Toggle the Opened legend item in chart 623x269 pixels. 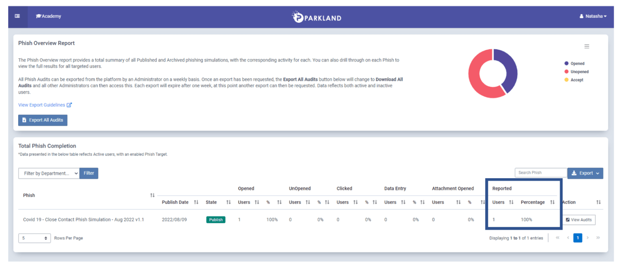tap(577, 64)
